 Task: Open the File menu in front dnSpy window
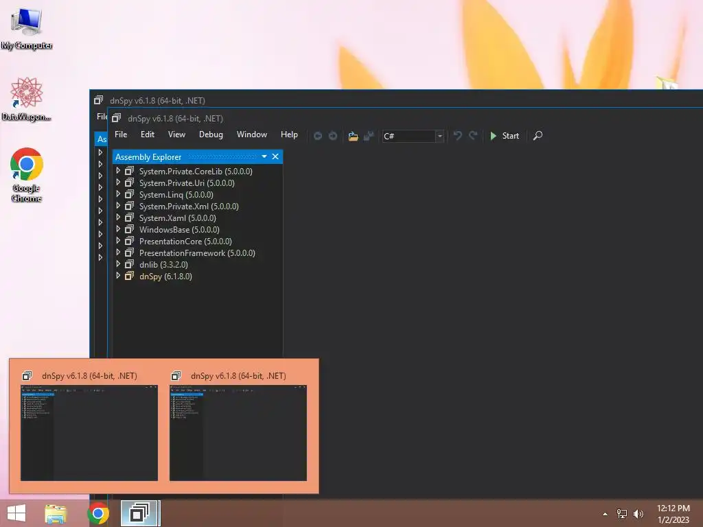pyautogui.click(x=121, y=134)
